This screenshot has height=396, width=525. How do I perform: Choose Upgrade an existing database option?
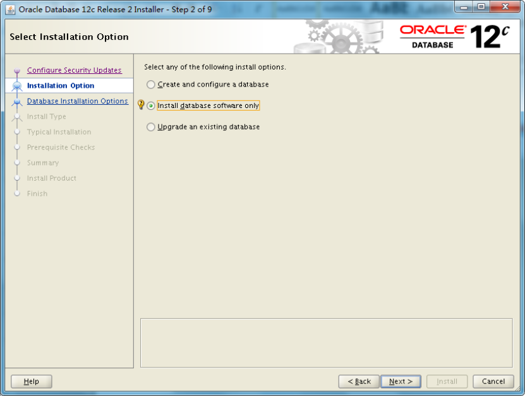click(150, 127)
